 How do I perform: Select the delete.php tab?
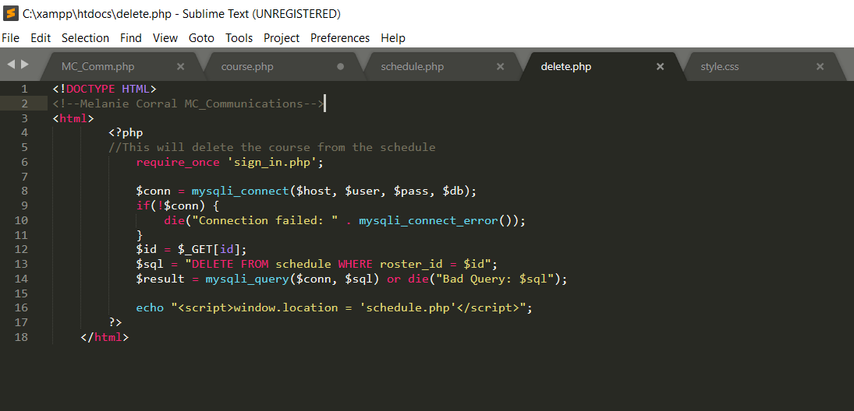point(566,67)
